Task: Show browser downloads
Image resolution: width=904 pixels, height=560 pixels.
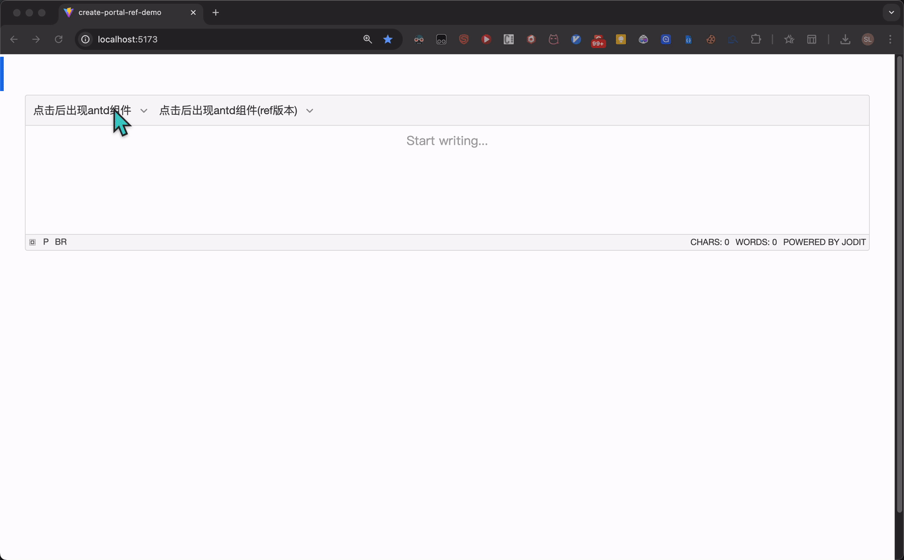Action: pyautogui.click(x=845, y=39)
